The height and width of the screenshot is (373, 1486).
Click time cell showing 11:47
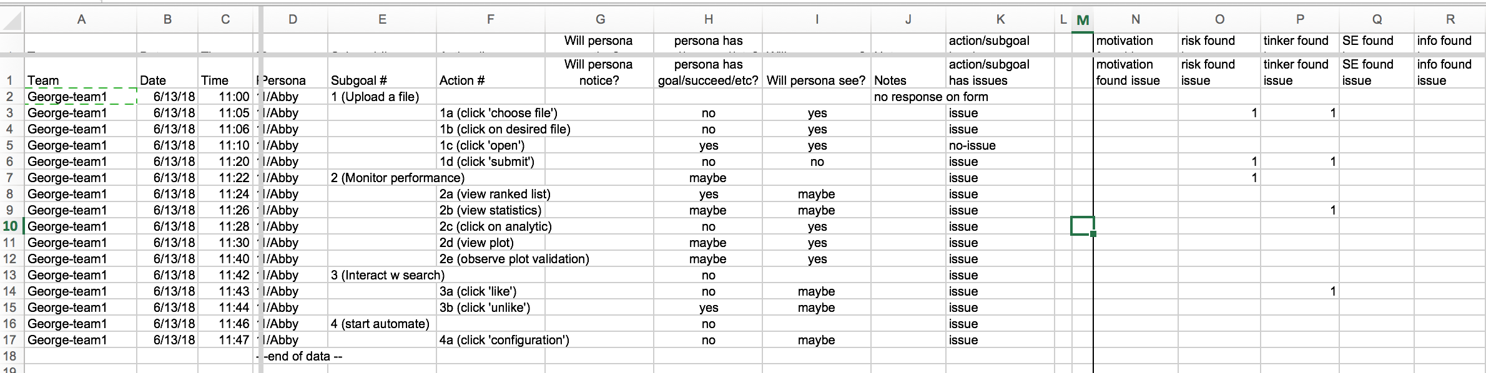click(225, 340)
